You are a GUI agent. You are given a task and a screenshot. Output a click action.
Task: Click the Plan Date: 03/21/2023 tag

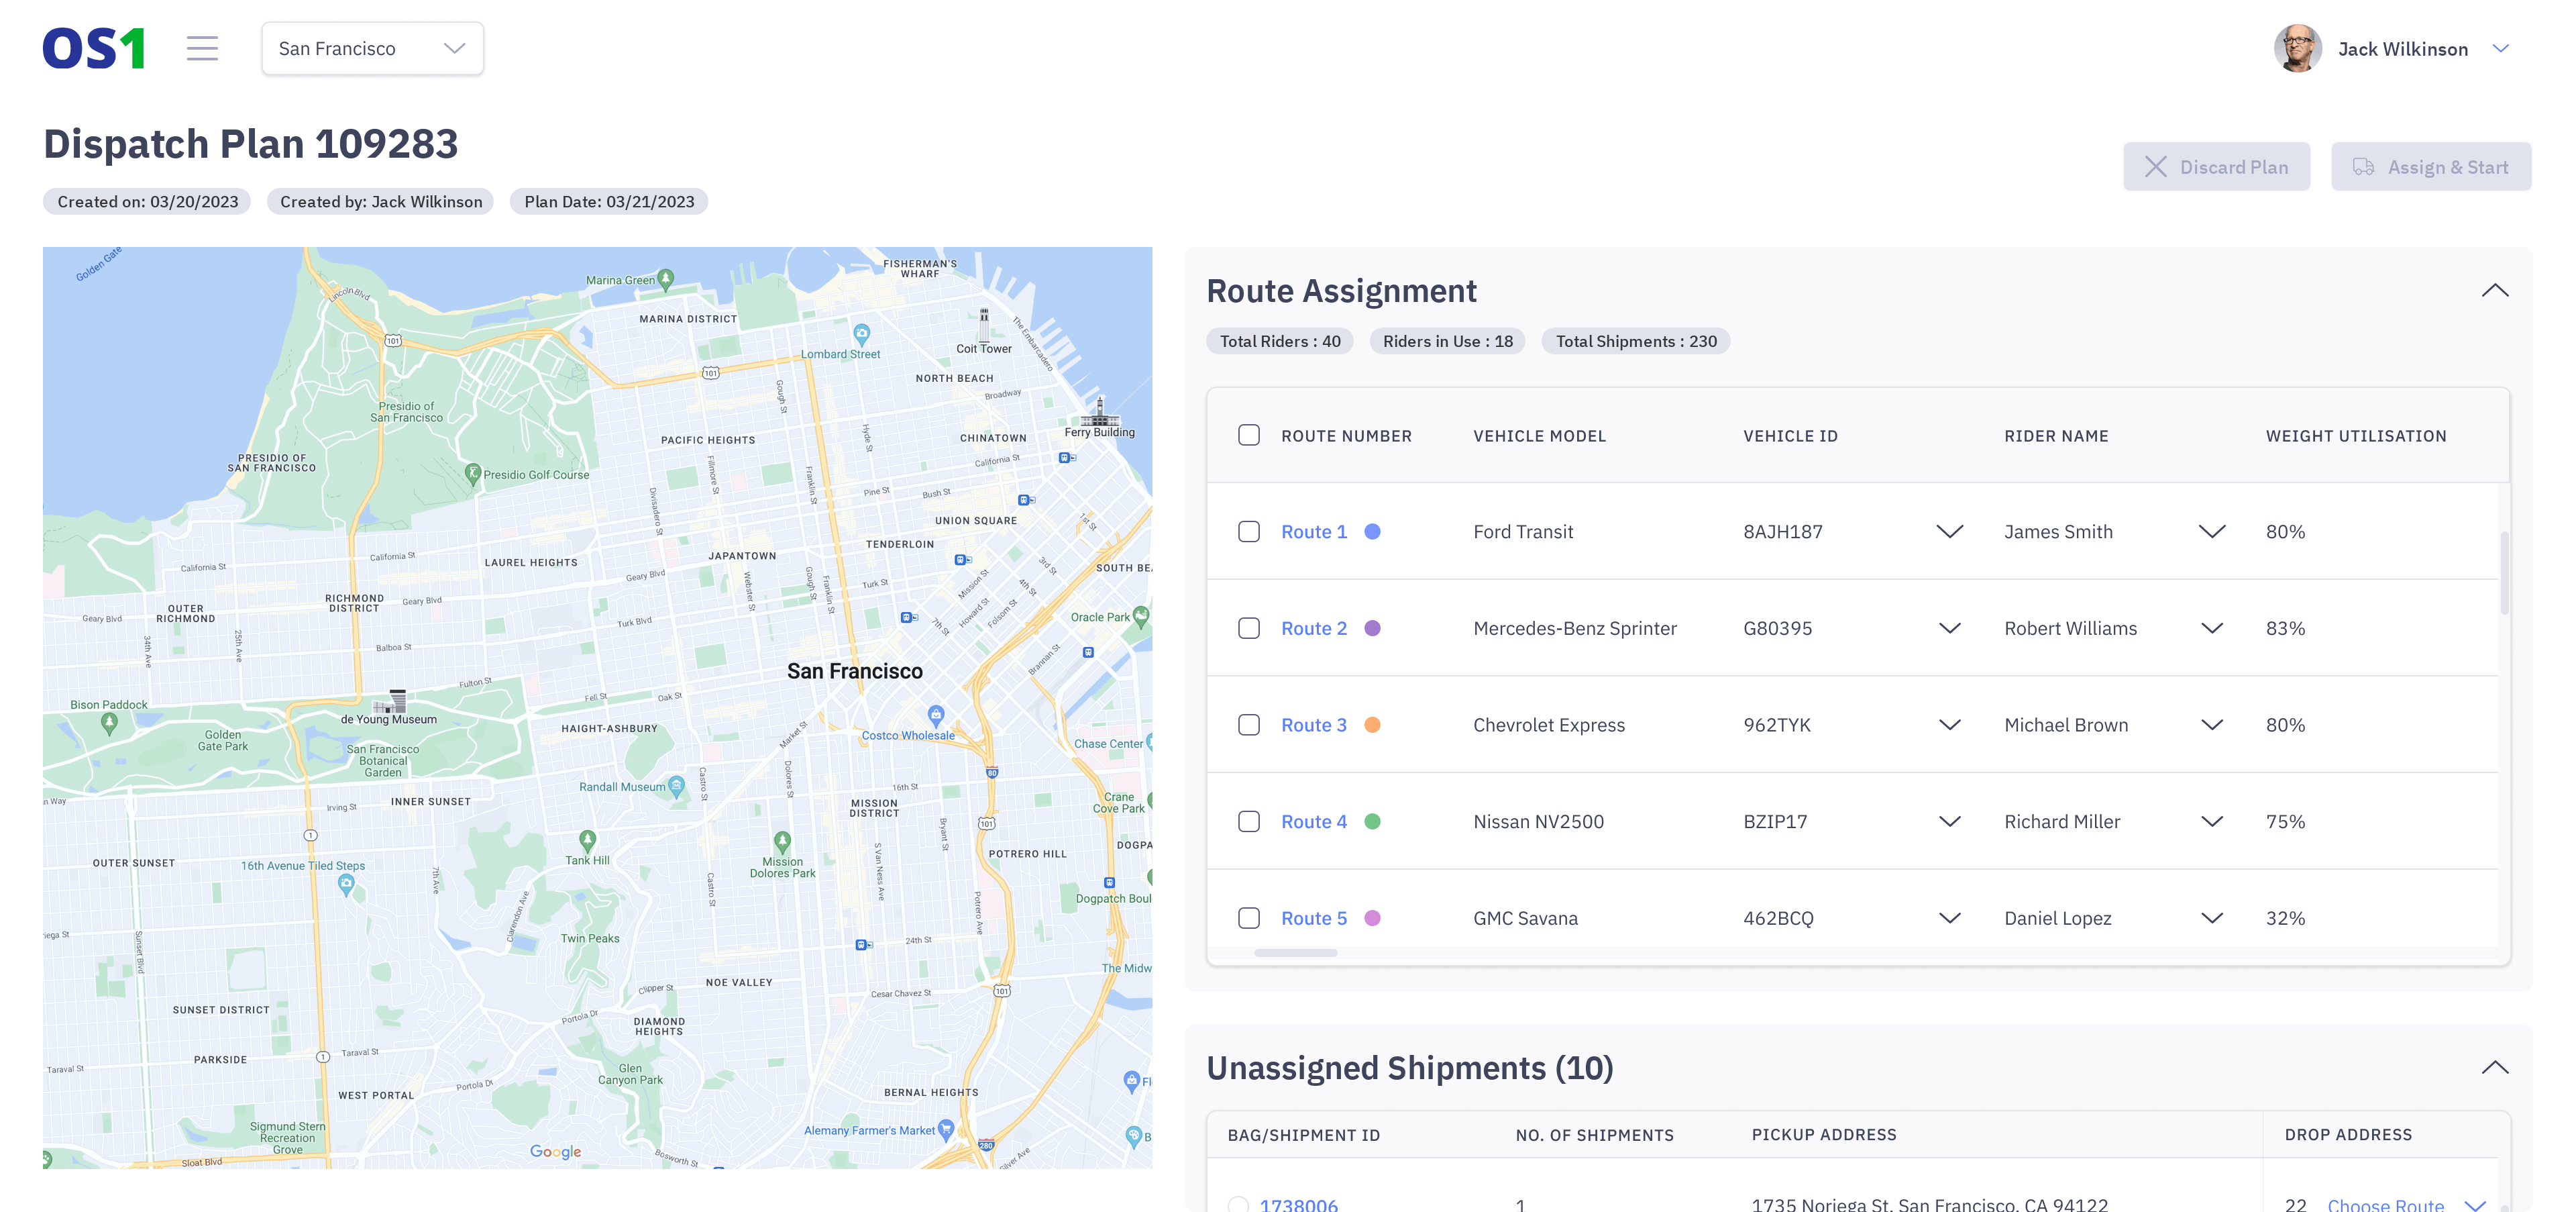coord(608,202)
